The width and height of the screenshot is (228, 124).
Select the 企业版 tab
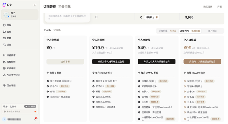click(57, 30)
